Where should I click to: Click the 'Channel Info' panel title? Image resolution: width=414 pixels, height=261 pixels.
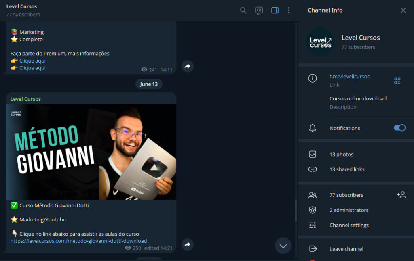pos(325,10)
